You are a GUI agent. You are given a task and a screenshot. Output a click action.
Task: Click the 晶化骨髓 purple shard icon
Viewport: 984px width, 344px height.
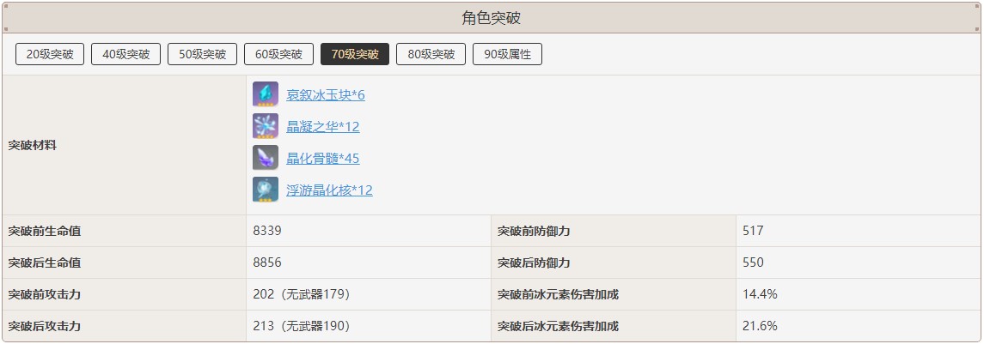point(266,158)
